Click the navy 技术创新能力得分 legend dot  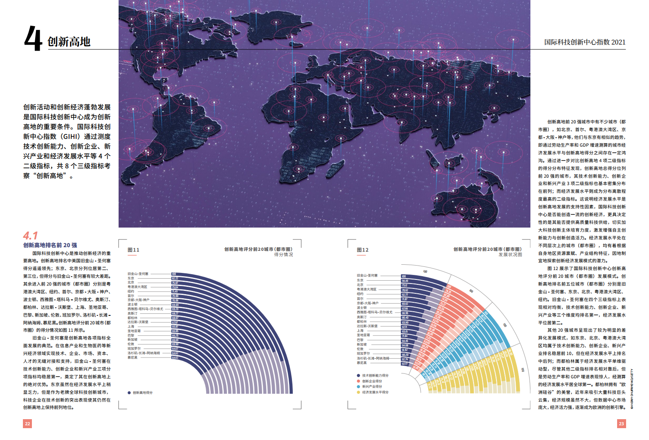(358, 375)
